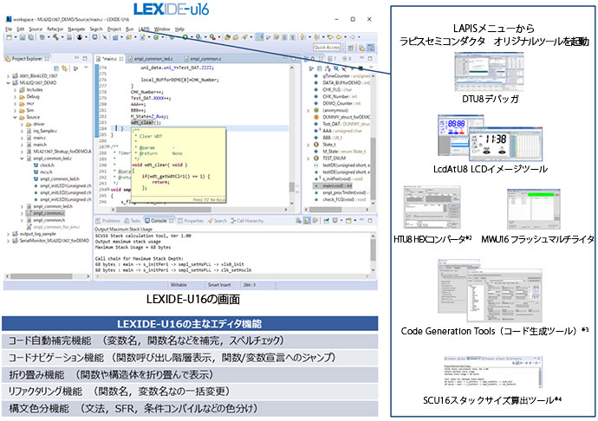Open the File menu
This screenshot has height=421, width=598.
tap(9, 29)
